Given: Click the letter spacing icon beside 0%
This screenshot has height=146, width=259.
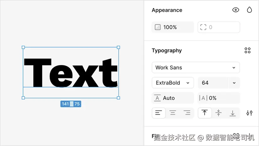Looking at the screenshot, I should (x=203, y=98).
